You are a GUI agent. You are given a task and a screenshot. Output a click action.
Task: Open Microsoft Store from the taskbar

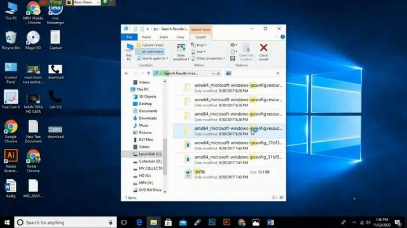click(168, 222)
